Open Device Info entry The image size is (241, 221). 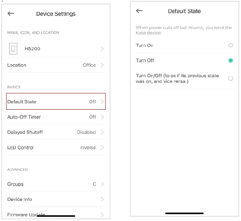tap(19, 199)
